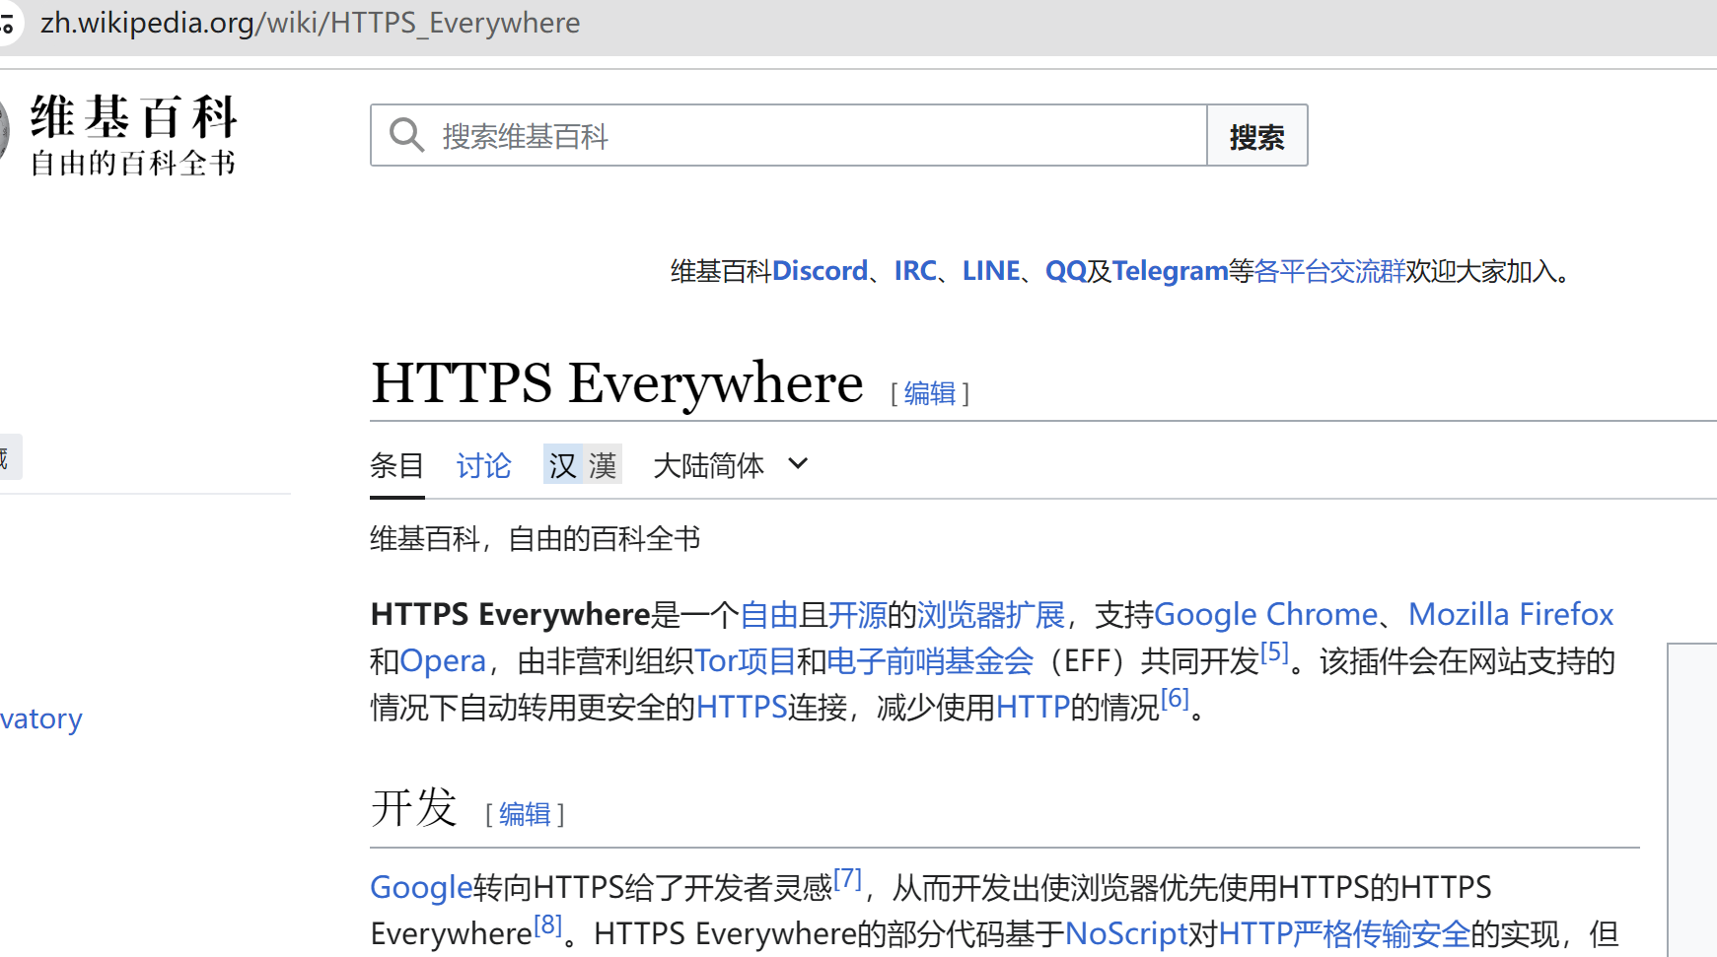Open the Discord community link
Viewport: 1717px width, 957px height.
tap(820, 270)
